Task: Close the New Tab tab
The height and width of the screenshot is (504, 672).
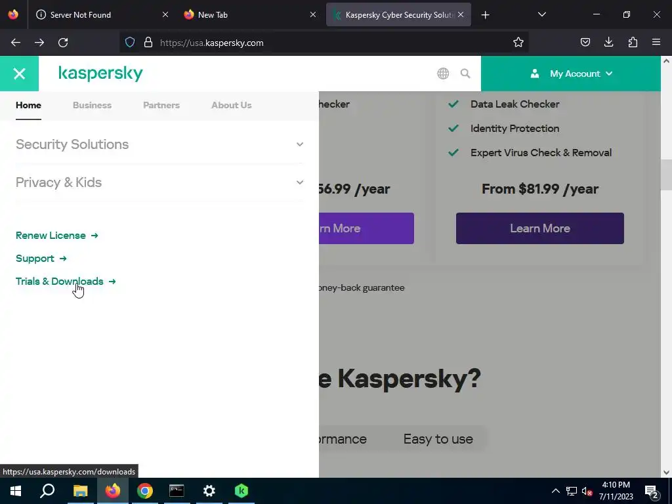Action: (313, 14)
